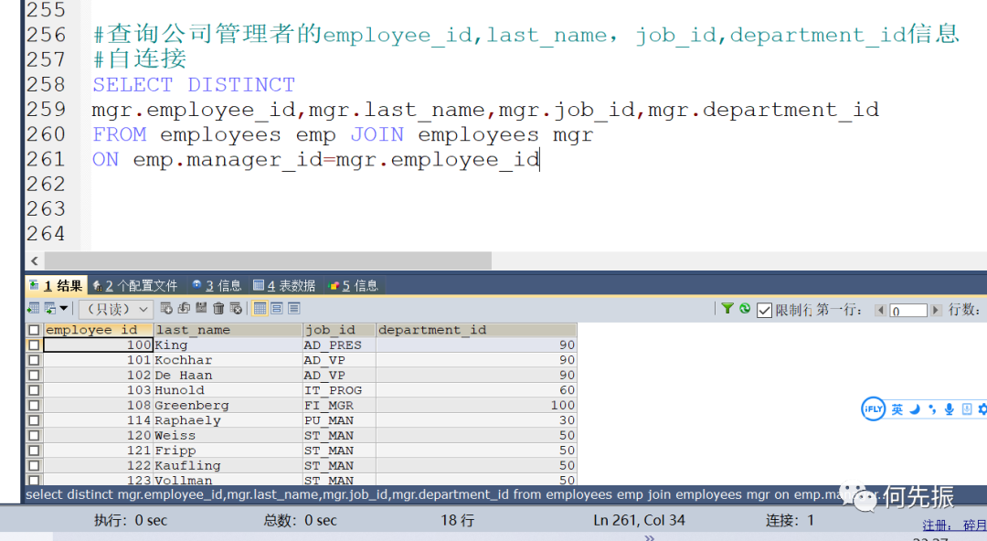Check the row checkbox for Kochhar
The height and width of the screenshot is (541, 987).
(x=34, y=360)
